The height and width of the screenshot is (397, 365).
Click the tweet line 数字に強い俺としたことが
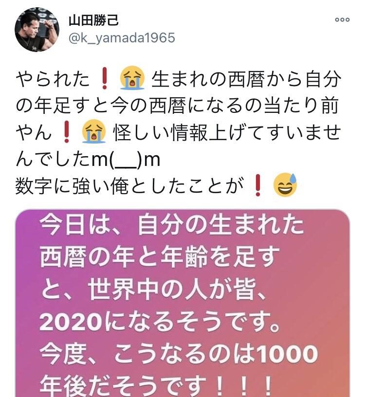129,185
